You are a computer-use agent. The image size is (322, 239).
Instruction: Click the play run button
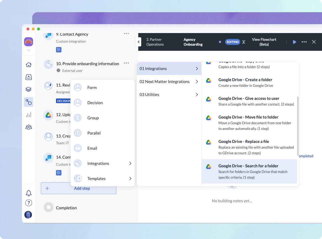pos(294,42)
